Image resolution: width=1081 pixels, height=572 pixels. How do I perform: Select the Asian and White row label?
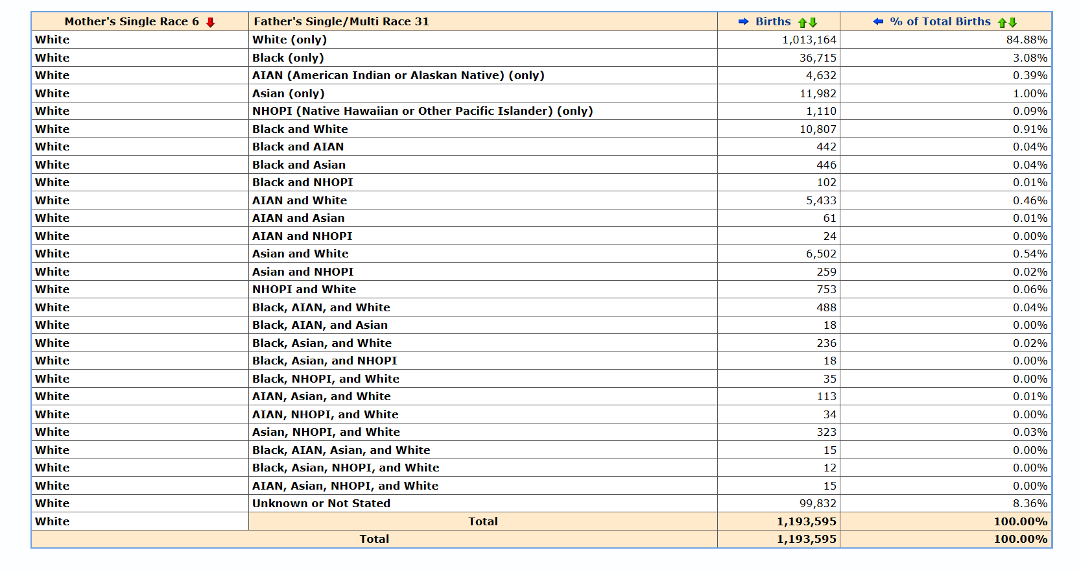300,254
